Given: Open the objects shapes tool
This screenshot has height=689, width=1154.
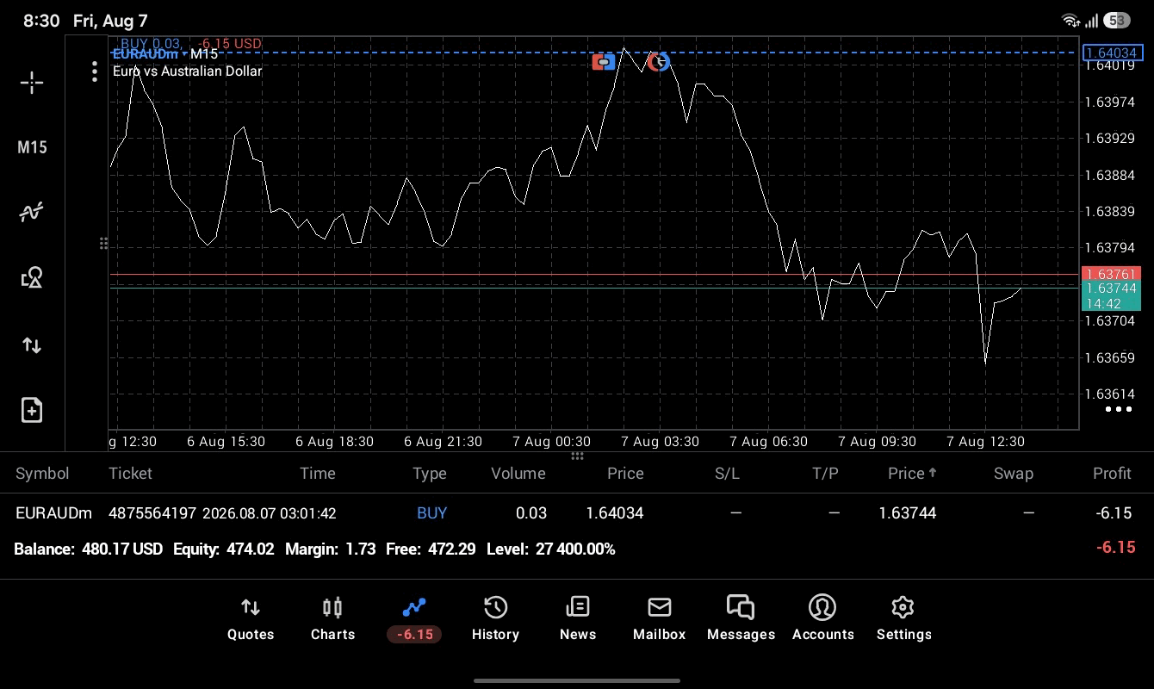Looking at the screenshot, I should [32, 277].
